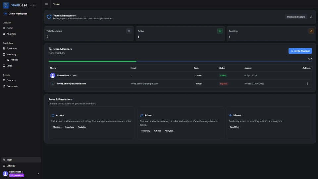This screenshot has height=179, width=318.
Task: Click the member quota progress bar
Action: tap(180, 61)
